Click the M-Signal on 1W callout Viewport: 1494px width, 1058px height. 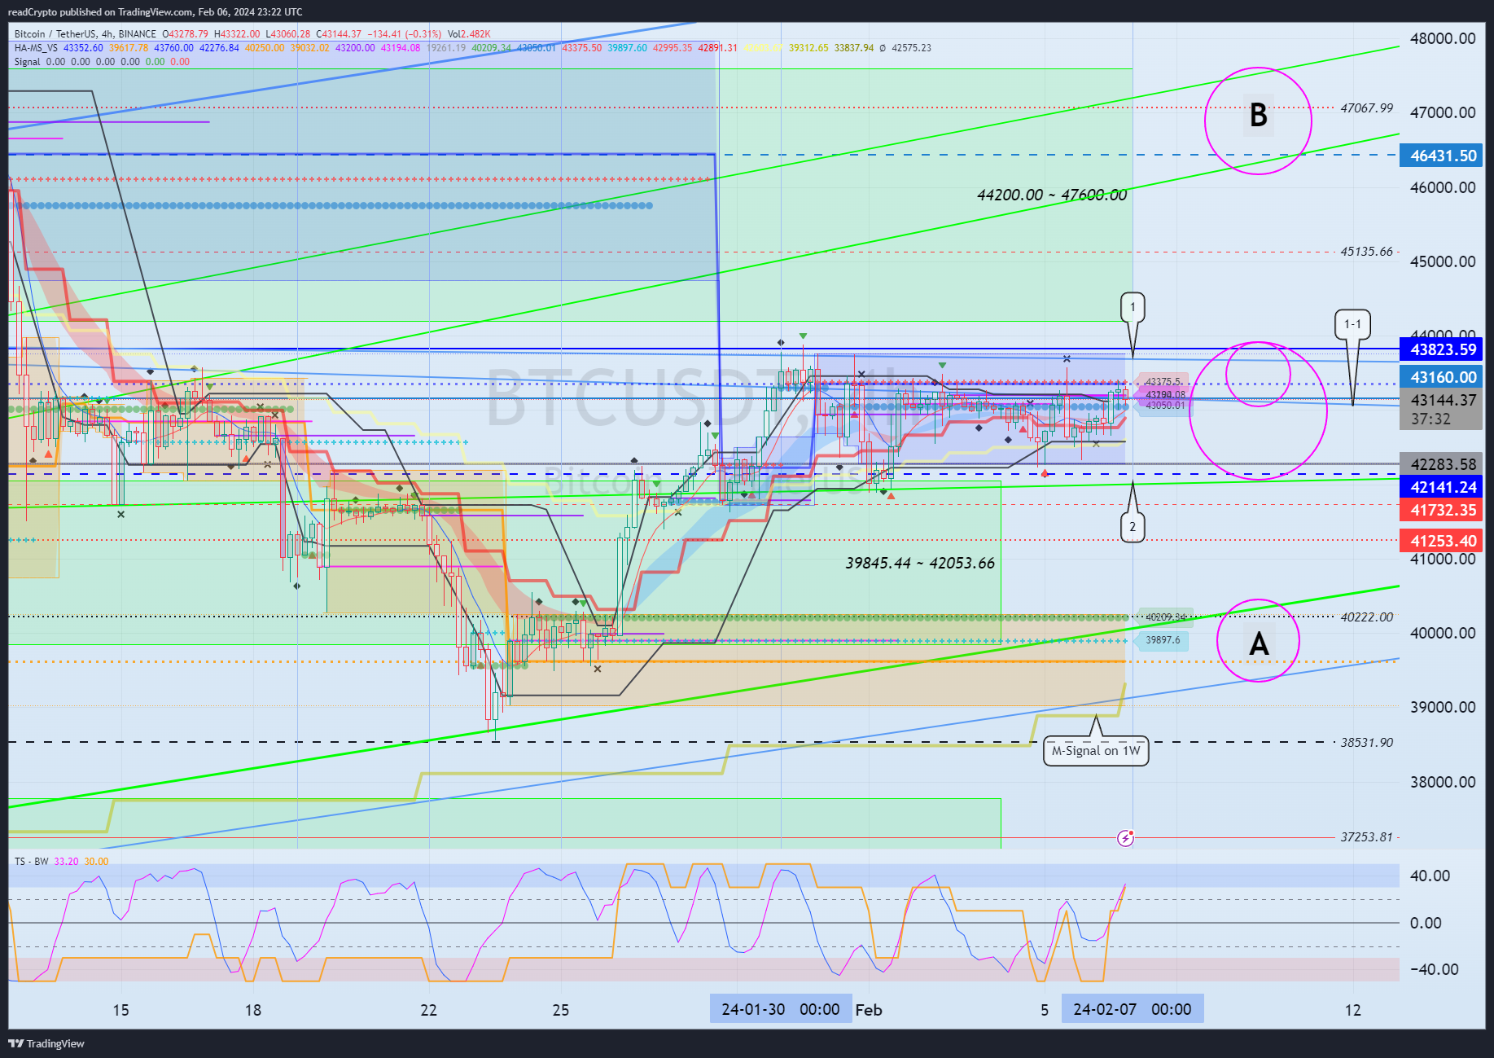tap(1096, 751)
